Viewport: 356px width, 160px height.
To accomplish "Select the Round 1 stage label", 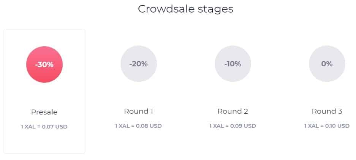I will 139,111.
